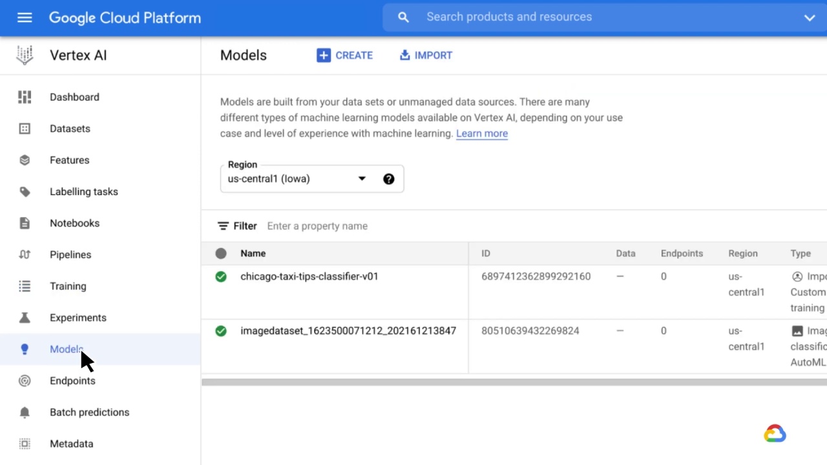Open Experiments in the sidebar

[x=78, y=318]
